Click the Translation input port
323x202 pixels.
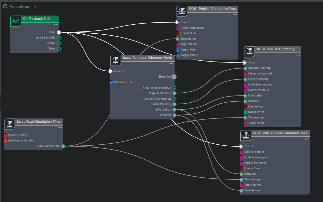click(242, 190)
